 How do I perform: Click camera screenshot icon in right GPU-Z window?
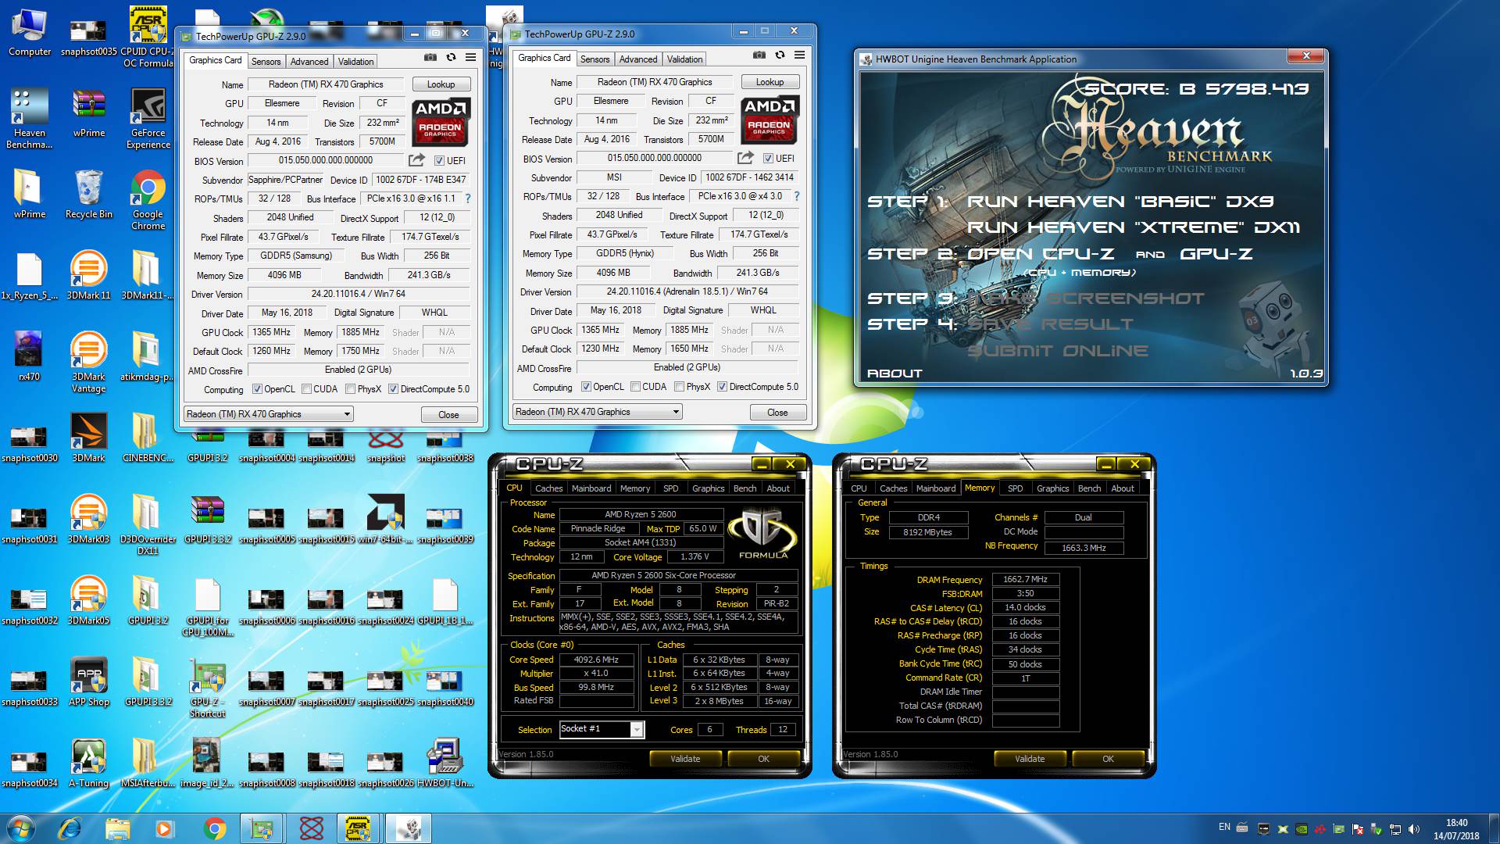(x=759, y=55)
